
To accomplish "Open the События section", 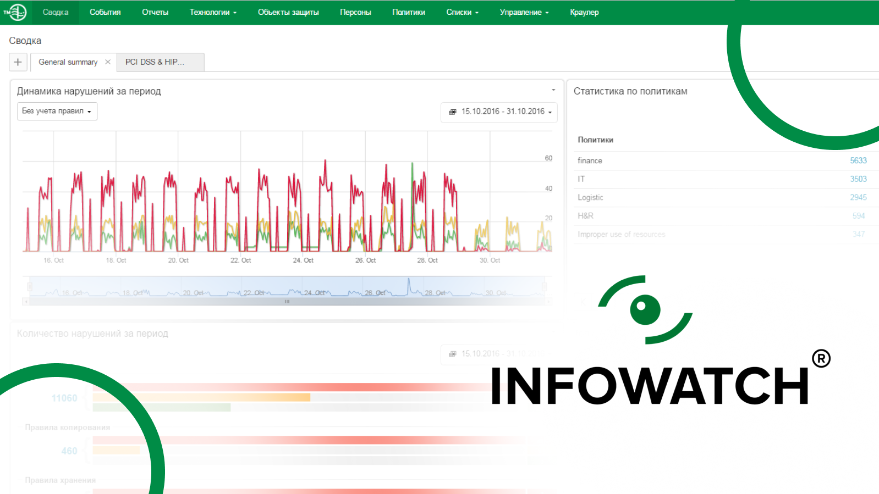I will pyautogui.click(x=105, y=12).
